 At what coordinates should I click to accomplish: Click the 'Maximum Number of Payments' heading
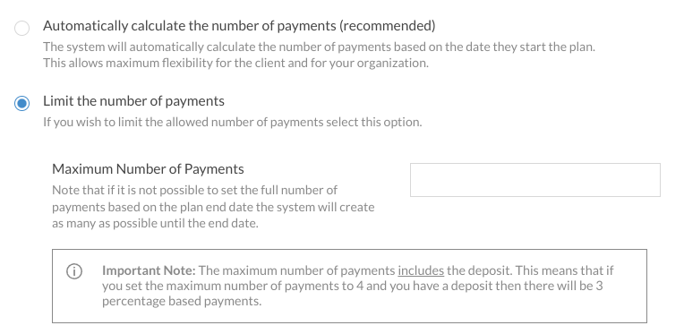tap(148, 169)
